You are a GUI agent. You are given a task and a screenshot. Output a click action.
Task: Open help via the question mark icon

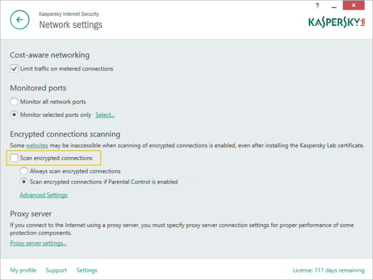[316, 5]
